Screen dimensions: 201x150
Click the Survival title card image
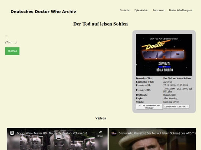(164, 54)
